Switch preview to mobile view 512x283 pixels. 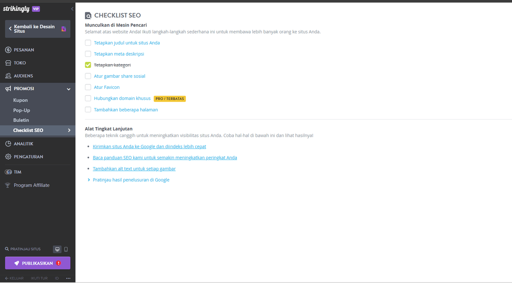pos(67,249)
